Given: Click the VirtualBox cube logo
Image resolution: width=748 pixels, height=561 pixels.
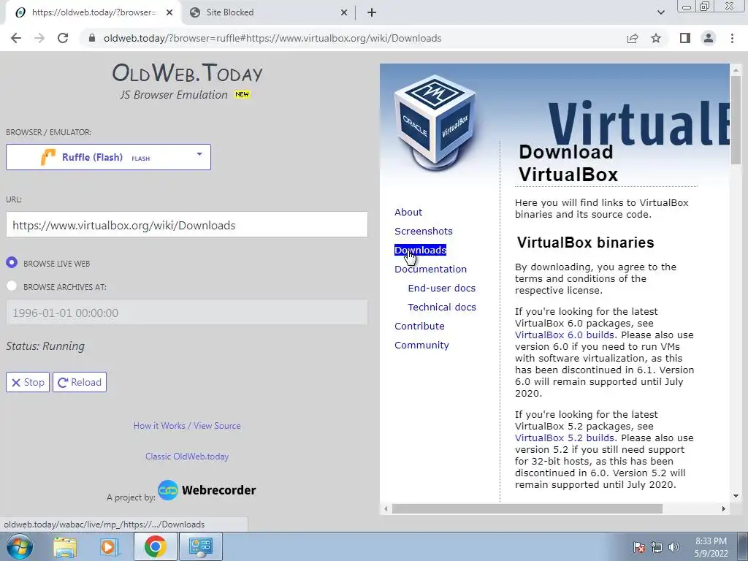Looking at the screenshot, I should 435,123.
